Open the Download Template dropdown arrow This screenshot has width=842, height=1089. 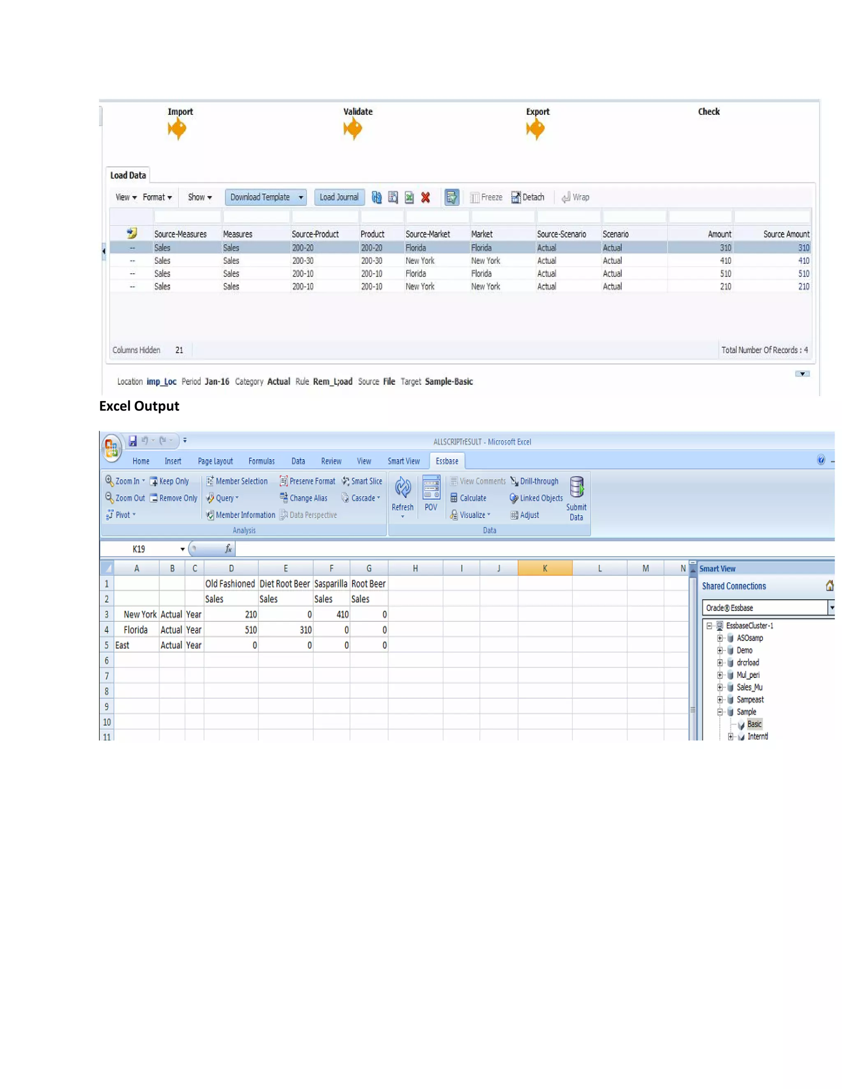301,197
